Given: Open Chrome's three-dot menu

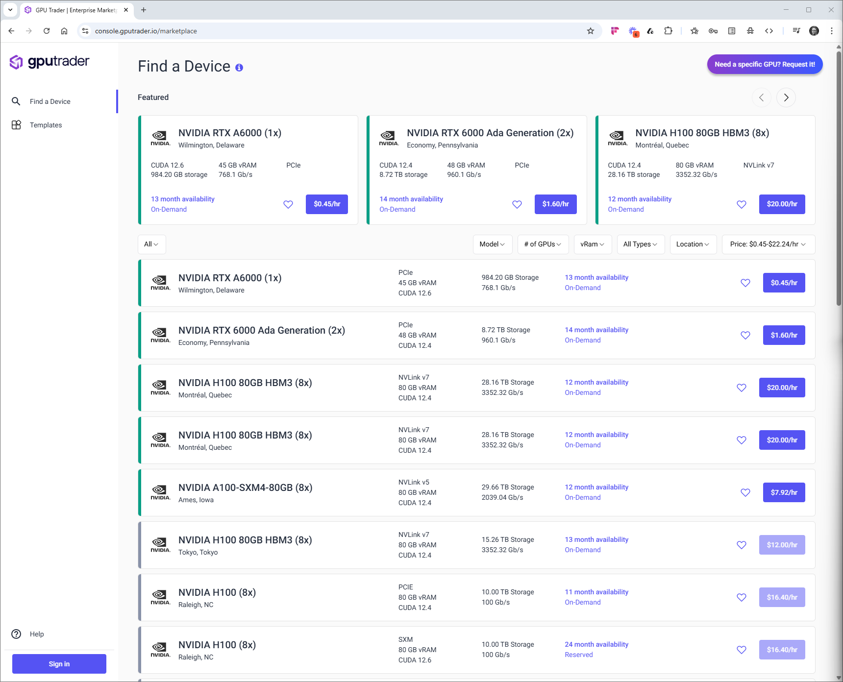Looking at the screenshot, I should coord(832,31).
